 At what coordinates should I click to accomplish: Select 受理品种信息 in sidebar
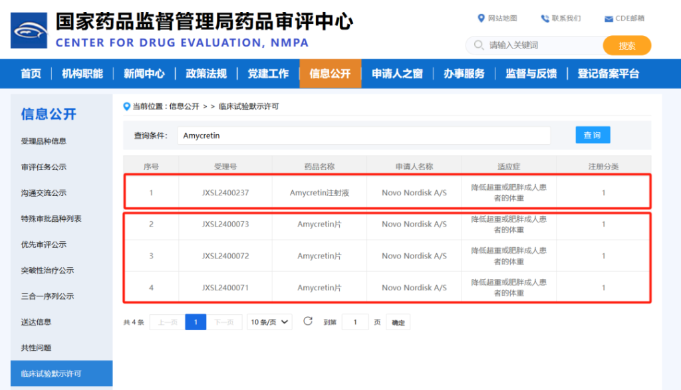[x=43, y=141]
